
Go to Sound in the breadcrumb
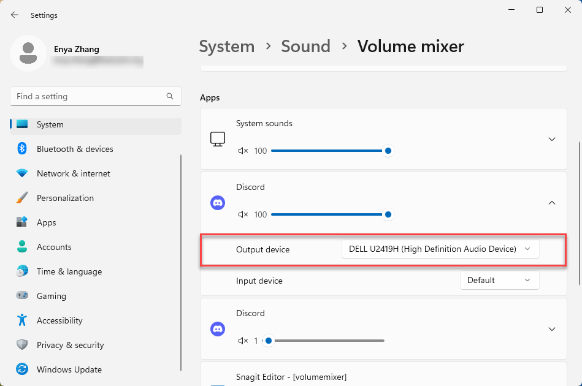pos(305,47)
